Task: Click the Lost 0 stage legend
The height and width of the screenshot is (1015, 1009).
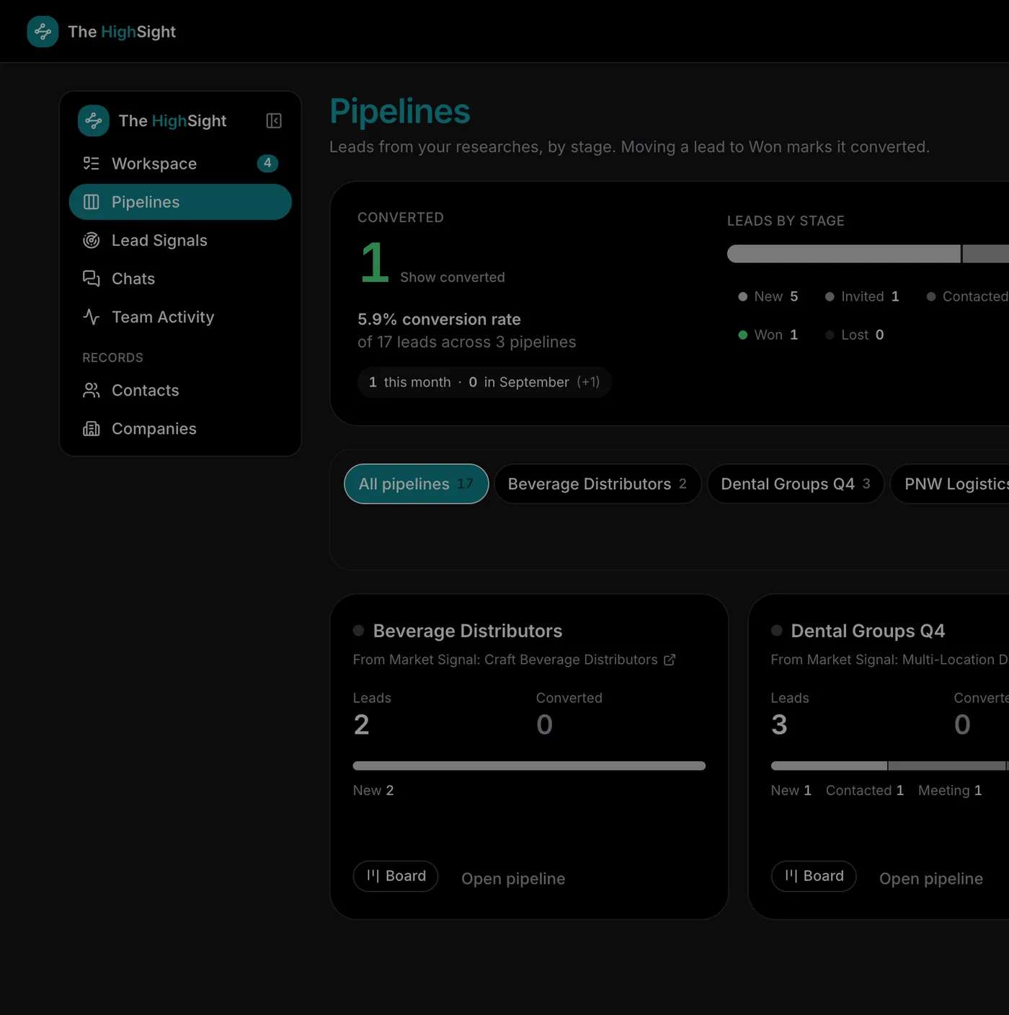Action: click(x=855, y=334)
